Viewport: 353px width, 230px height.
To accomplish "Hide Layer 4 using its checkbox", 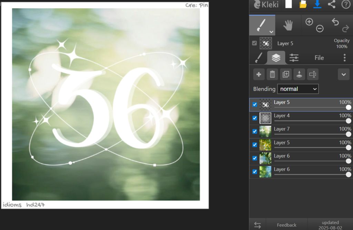I will 255,118.
